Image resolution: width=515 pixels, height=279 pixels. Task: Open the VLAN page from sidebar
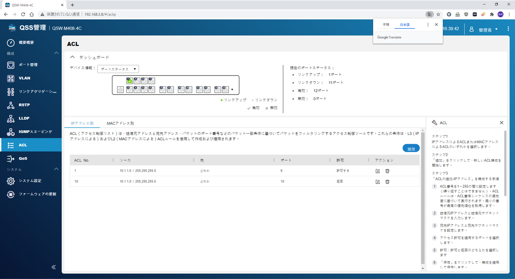24,78
